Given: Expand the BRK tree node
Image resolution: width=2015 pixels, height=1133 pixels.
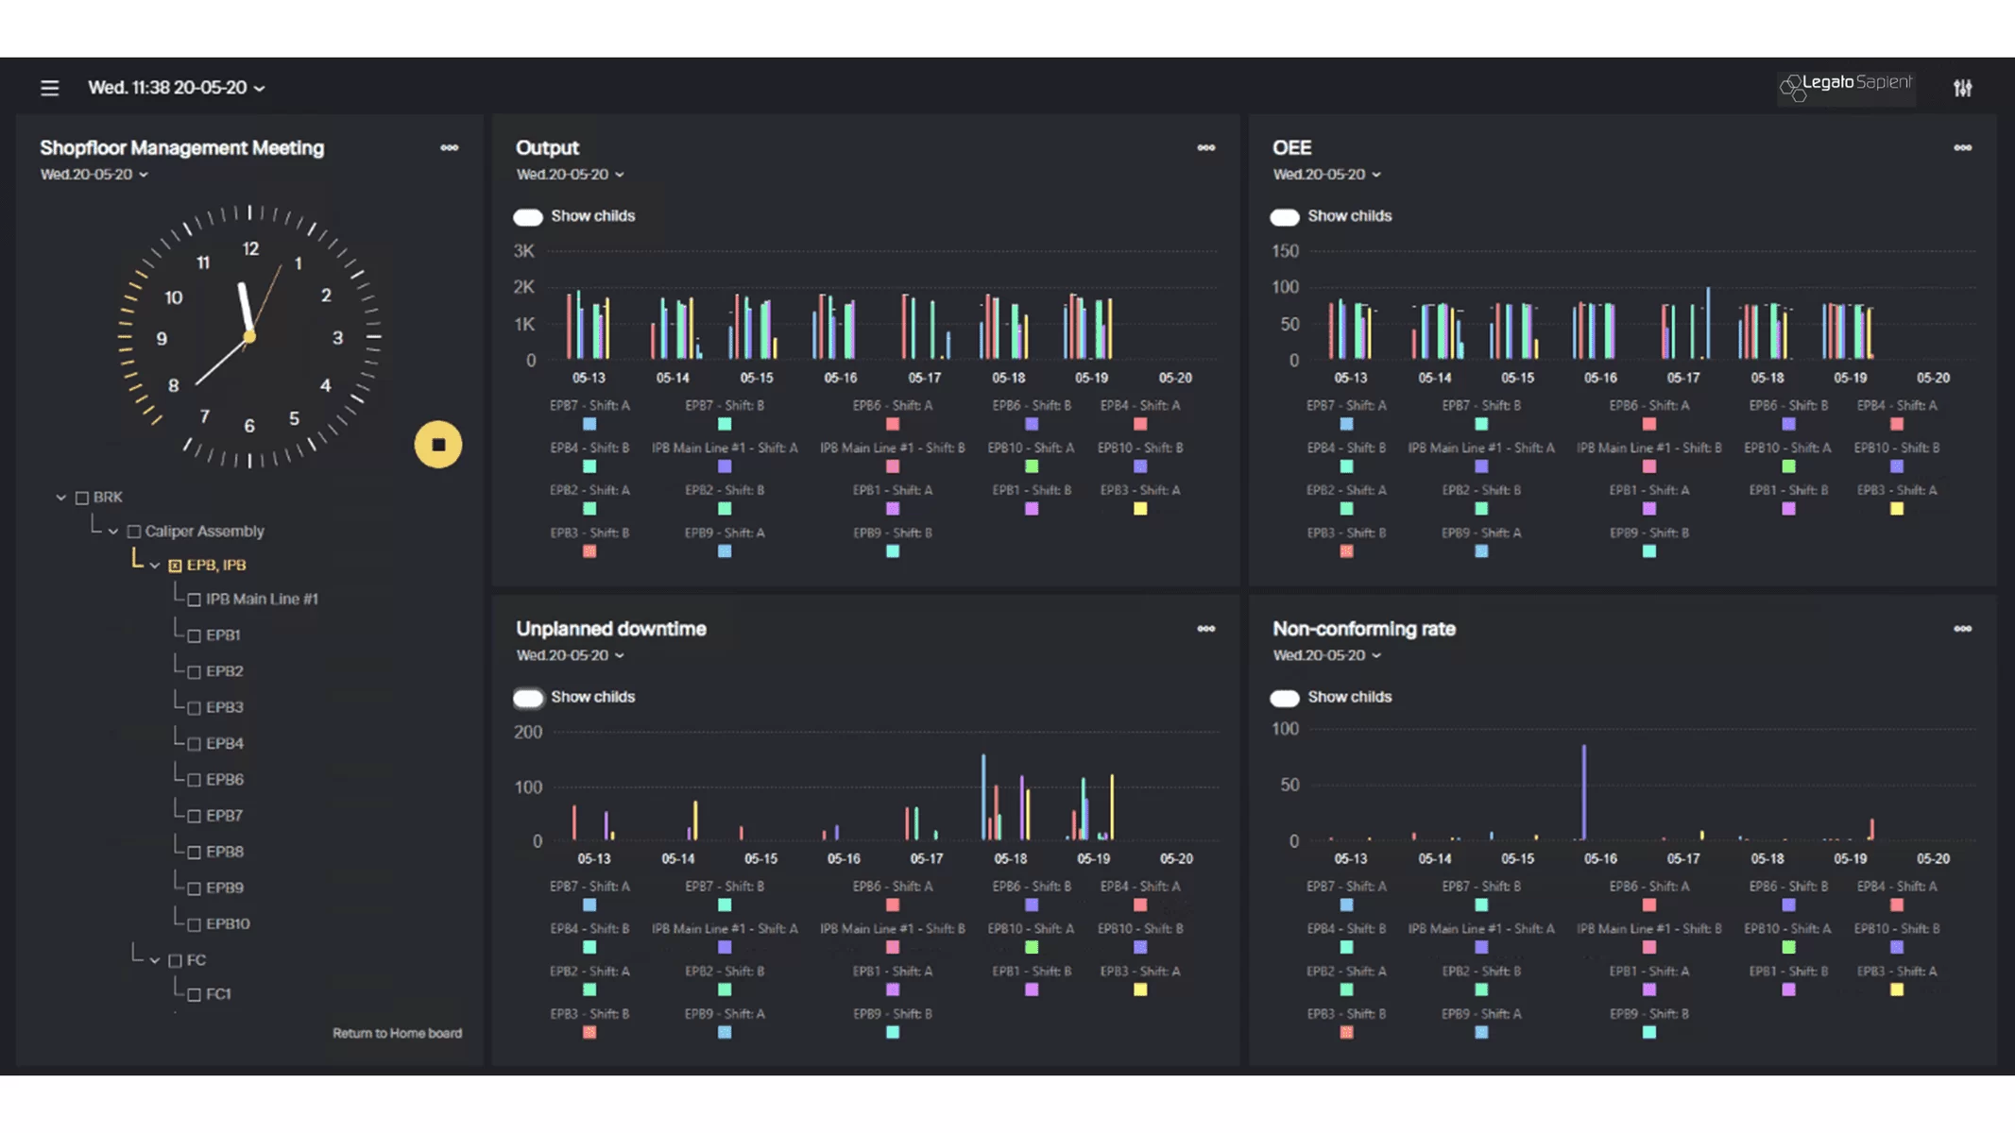Looking at the screenshot, I should pyautogui.click(x=60, y=497).
